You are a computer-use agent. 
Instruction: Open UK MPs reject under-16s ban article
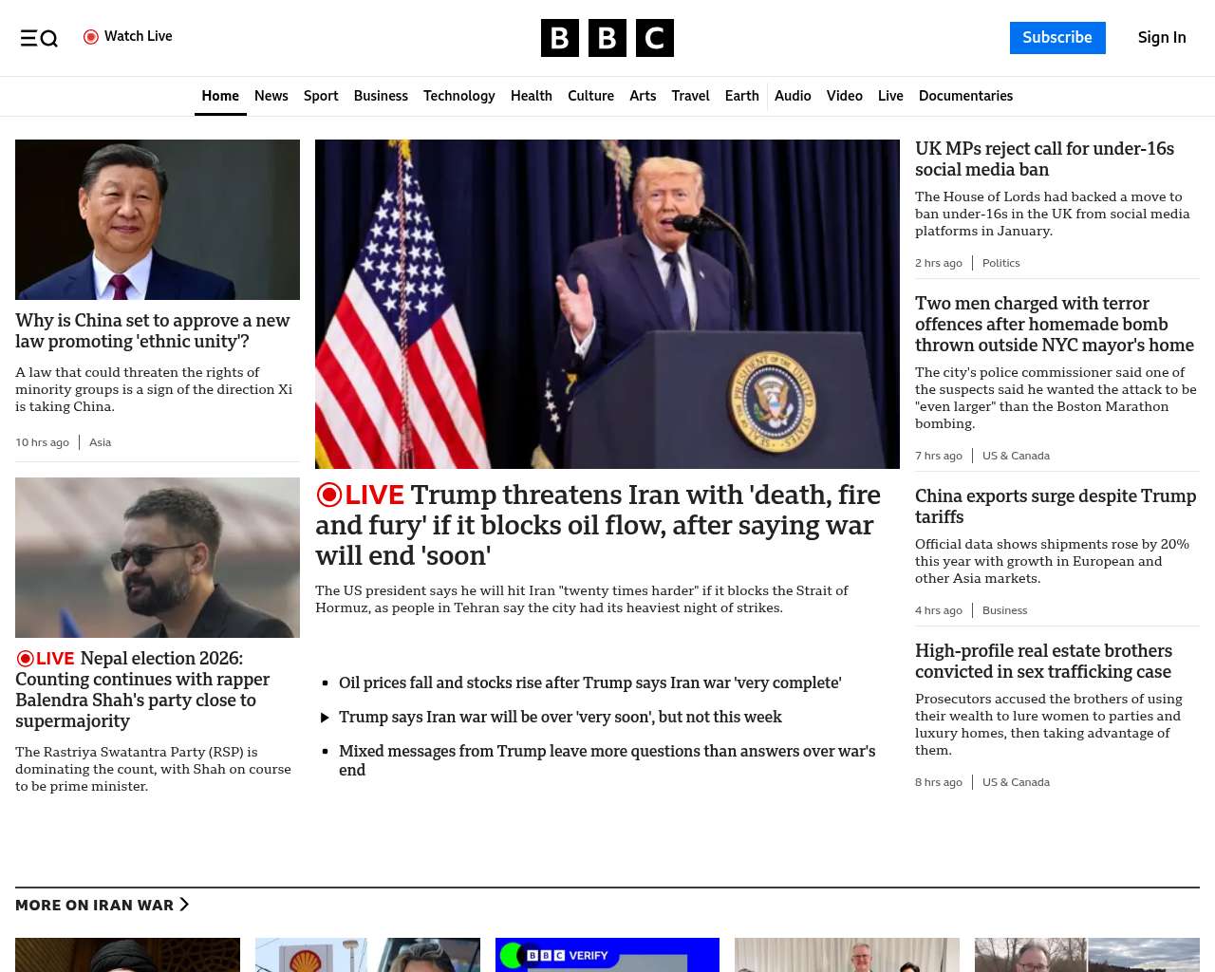[1044, 159]
